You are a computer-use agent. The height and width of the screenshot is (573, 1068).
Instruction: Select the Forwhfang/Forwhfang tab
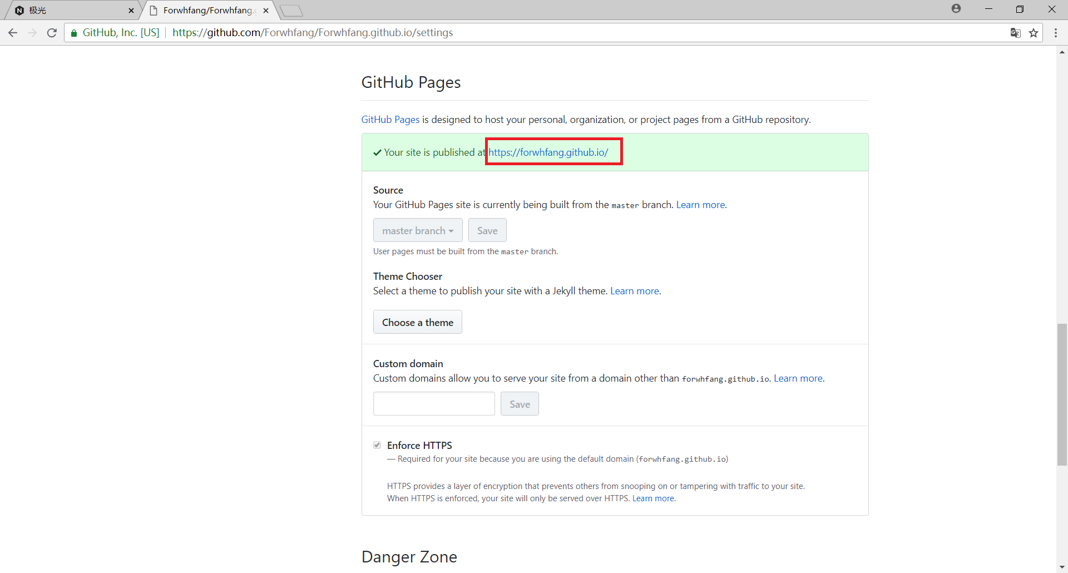[x=209, y=11]
